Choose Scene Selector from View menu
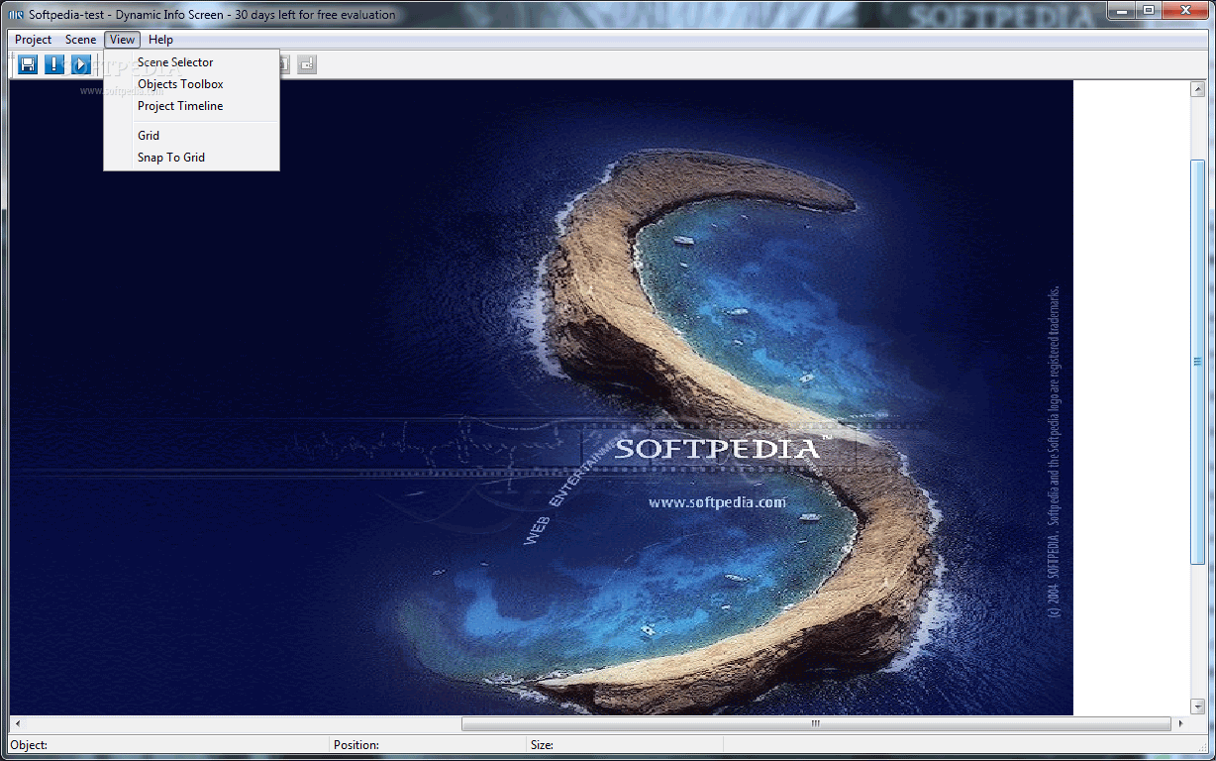1216x761 pixels. [x=192, y=62]
